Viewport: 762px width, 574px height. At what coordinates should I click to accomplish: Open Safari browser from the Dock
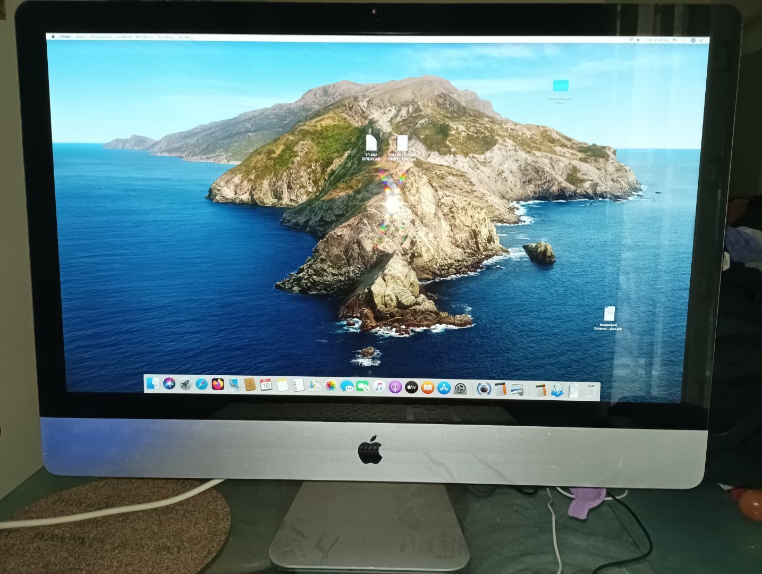point(201,384)
